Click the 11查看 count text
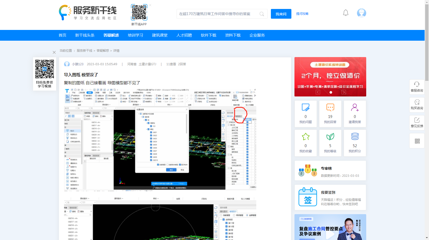Screen dimensions: 429x240 click(x=171, y=64)
